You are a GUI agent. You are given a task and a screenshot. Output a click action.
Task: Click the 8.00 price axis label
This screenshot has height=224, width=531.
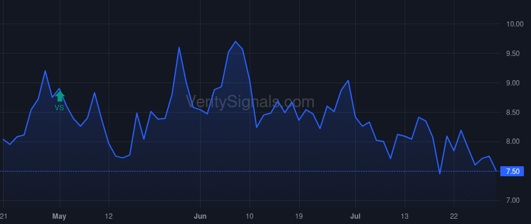point(513,142)
